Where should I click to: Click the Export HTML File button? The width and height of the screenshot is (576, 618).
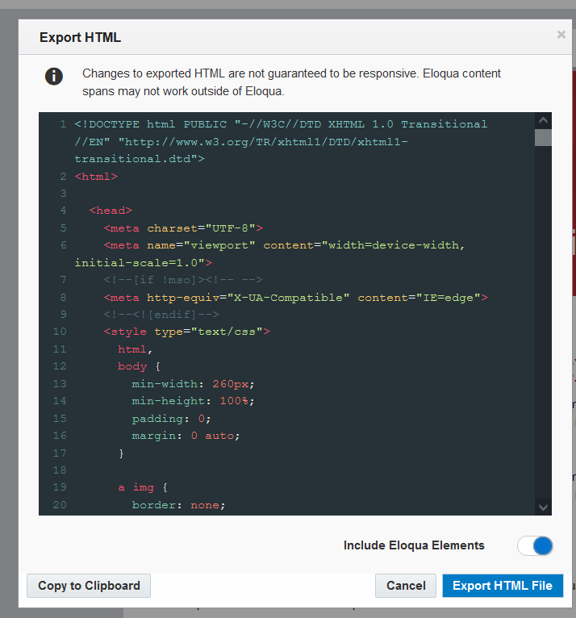[502, 586]
